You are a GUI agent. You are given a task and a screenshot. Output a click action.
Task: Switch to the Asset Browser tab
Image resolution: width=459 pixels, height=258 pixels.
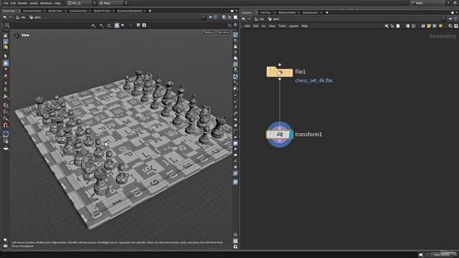coord(310,13)
